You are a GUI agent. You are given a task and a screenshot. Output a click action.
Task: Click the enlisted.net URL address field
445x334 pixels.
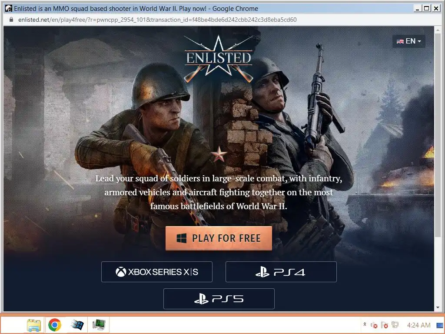(157, 20)
